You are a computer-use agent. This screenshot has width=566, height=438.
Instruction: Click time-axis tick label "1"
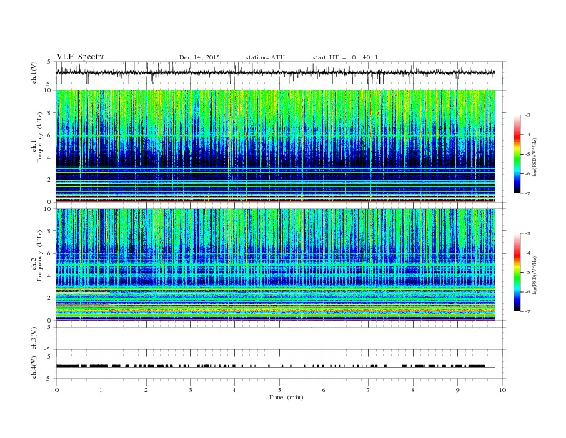(x=101, y=390)
